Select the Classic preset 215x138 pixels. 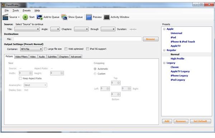175,67
